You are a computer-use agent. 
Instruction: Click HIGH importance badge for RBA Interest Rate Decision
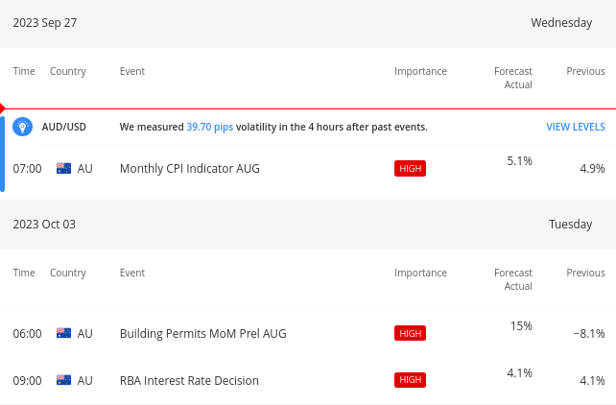(410, 380)
